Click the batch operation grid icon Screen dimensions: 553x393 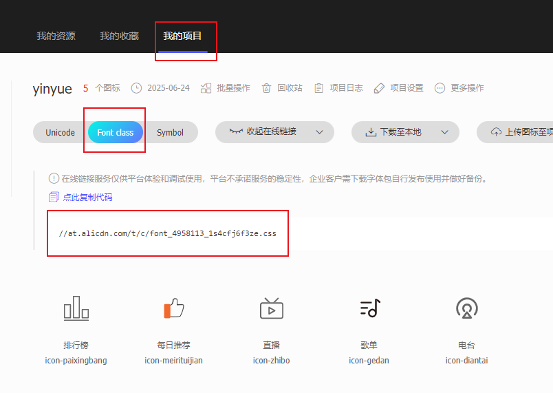click(x=206, y=88)
